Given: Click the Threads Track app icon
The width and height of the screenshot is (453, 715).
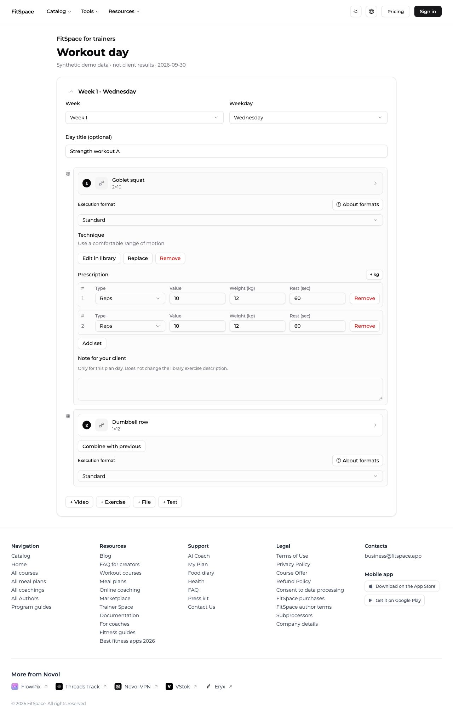Looking at the screenshot, I should 59,686.
